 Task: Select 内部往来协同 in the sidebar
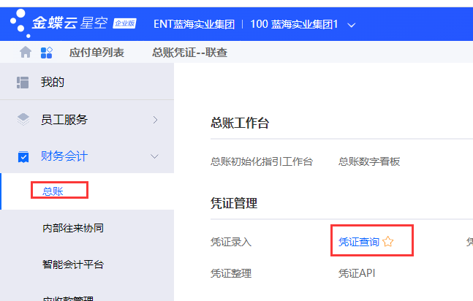tap(73, 228)
